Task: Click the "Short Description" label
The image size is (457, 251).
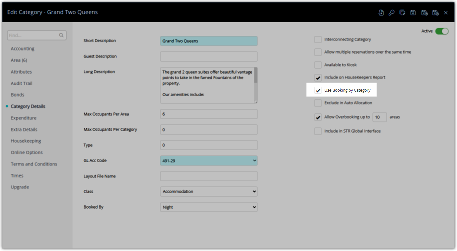Action: click(100, 41)
